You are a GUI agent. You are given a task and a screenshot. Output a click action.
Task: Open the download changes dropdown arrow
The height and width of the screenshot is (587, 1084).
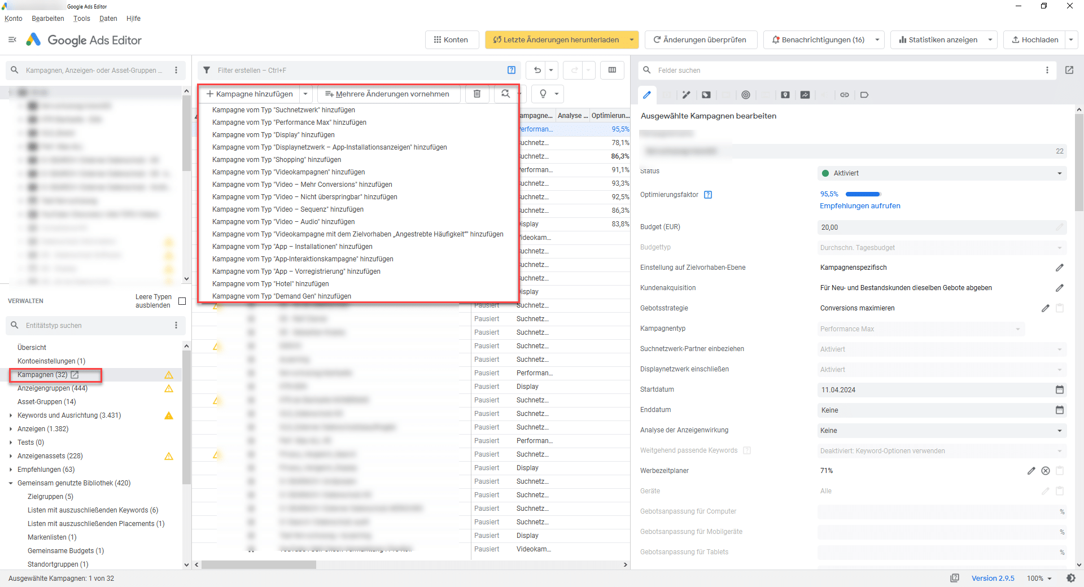(x=632, y=40)
